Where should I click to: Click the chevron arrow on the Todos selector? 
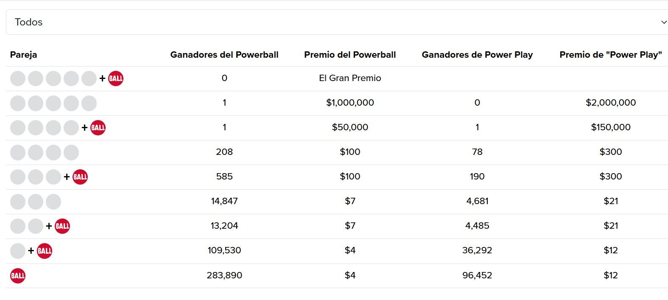point(662,22)
